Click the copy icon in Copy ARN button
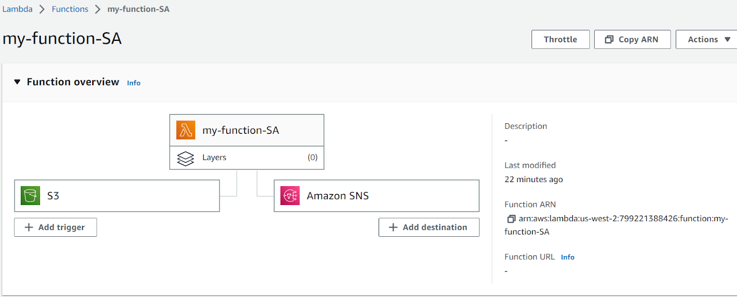 coord(609,40)
